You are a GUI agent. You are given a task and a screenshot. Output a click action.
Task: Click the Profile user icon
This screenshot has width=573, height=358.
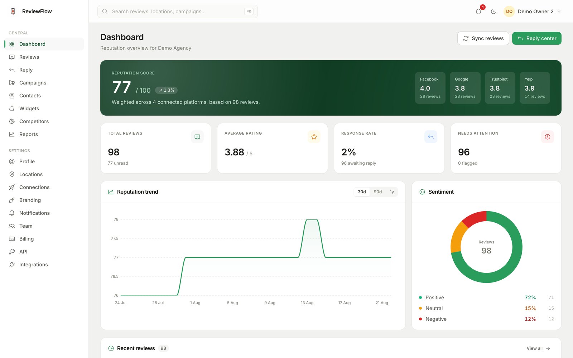[12, 161]
